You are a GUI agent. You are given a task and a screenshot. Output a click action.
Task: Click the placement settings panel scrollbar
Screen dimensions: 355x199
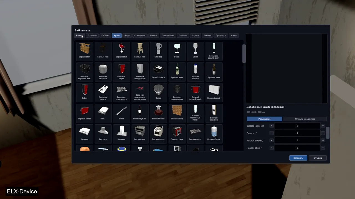point(328,133)
